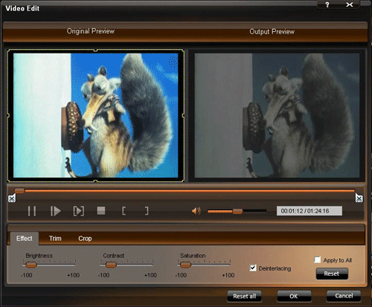This screenshot has width=372, height=307.
Task: Open help with the question mark
Action: pos(327,4)
